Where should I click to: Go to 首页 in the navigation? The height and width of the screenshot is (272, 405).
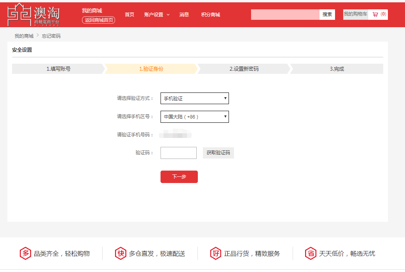click(x=129, y=15)
